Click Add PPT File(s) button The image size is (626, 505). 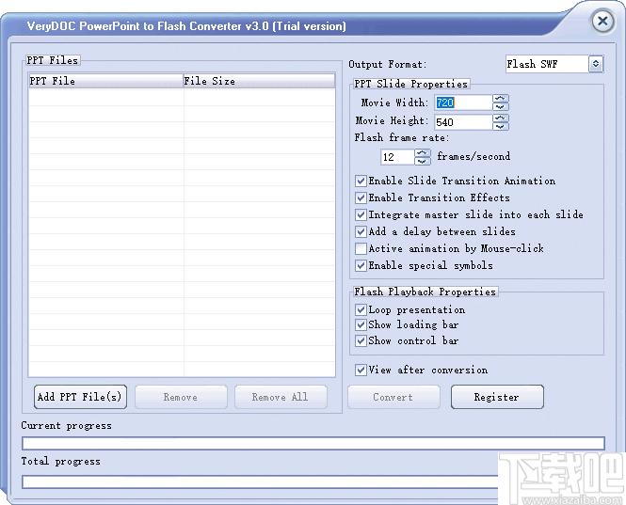click(80, 397)
